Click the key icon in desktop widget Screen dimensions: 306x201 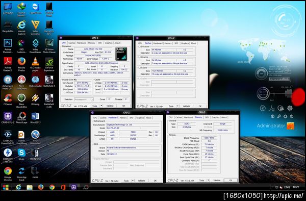279,116
